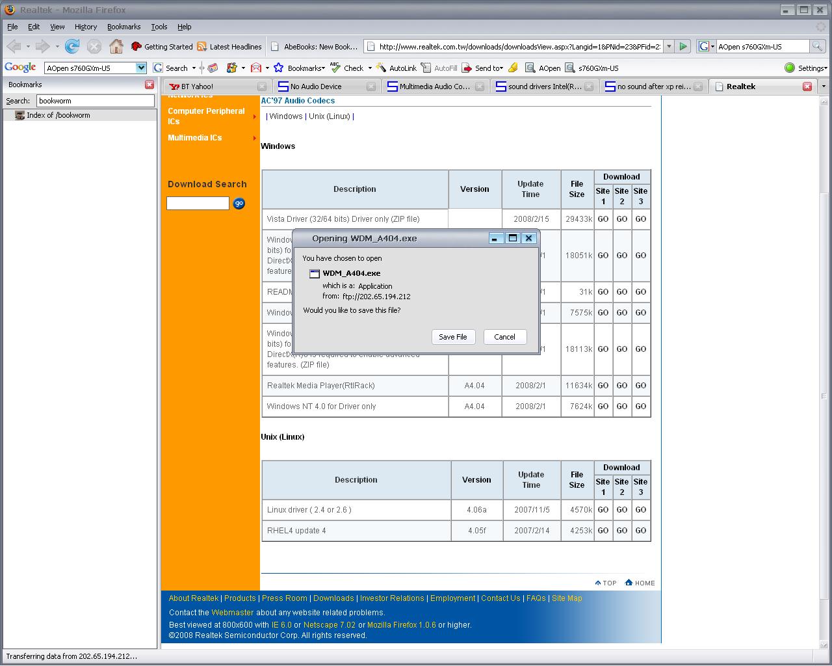Screen dimensions: 832x666
Task: Switch to No Audio Device tab
Action: pyautogui.click(x=326, y=87)
